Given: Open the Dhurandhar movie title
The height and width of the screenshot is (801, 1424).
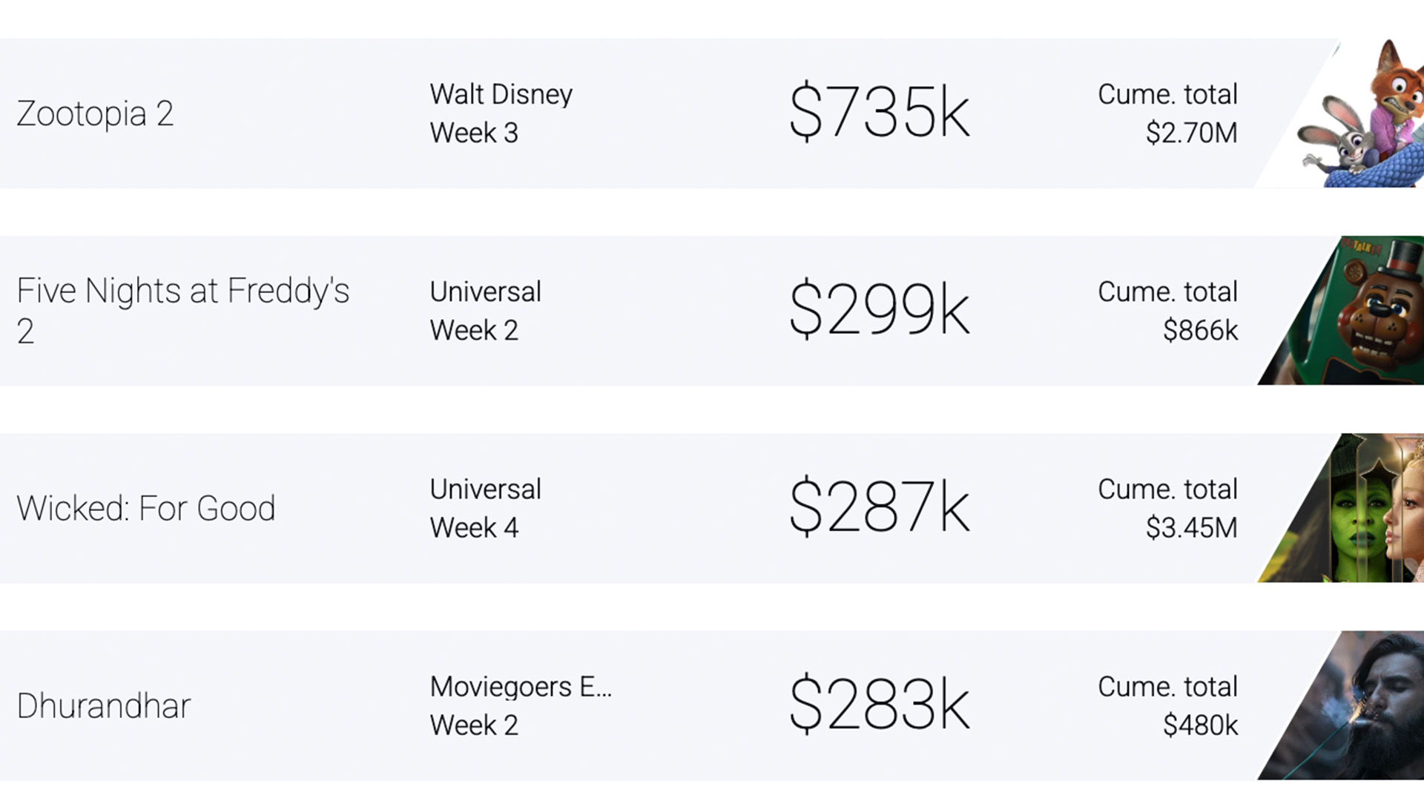Looking at the screenshot, I should 104,706.
